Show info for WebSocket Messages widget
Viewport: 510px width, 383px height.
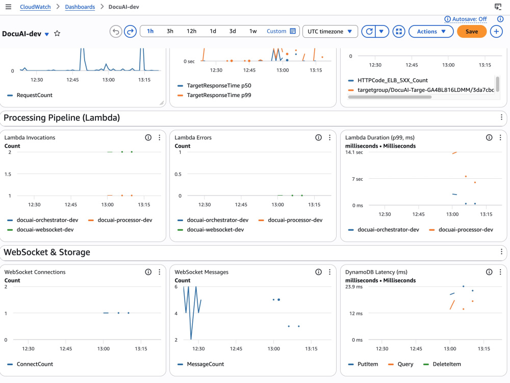click(x=318, y=272)
